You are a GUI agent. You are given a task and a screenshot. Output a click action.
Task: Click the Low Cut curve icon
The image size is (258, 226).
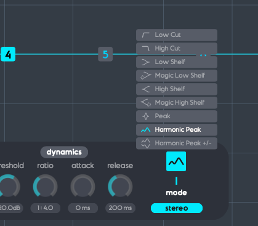tap(145, 35)
